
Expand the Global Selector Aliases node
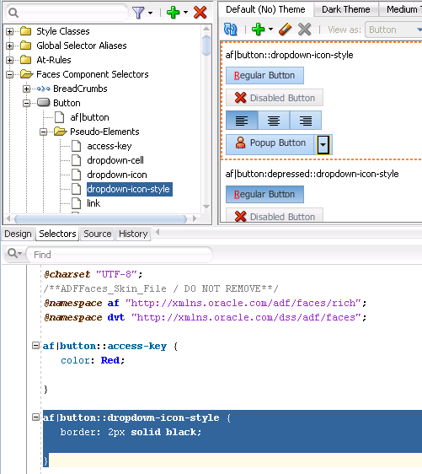pos(9,46)
